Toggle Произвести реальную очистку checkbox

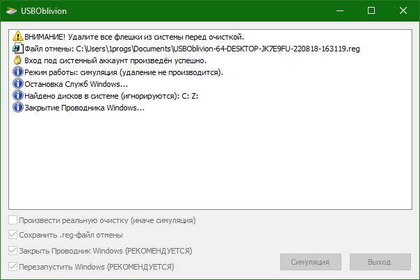13,220
